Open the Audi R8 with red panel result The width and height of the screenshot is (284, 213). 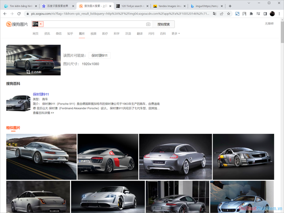pos(108,157)
